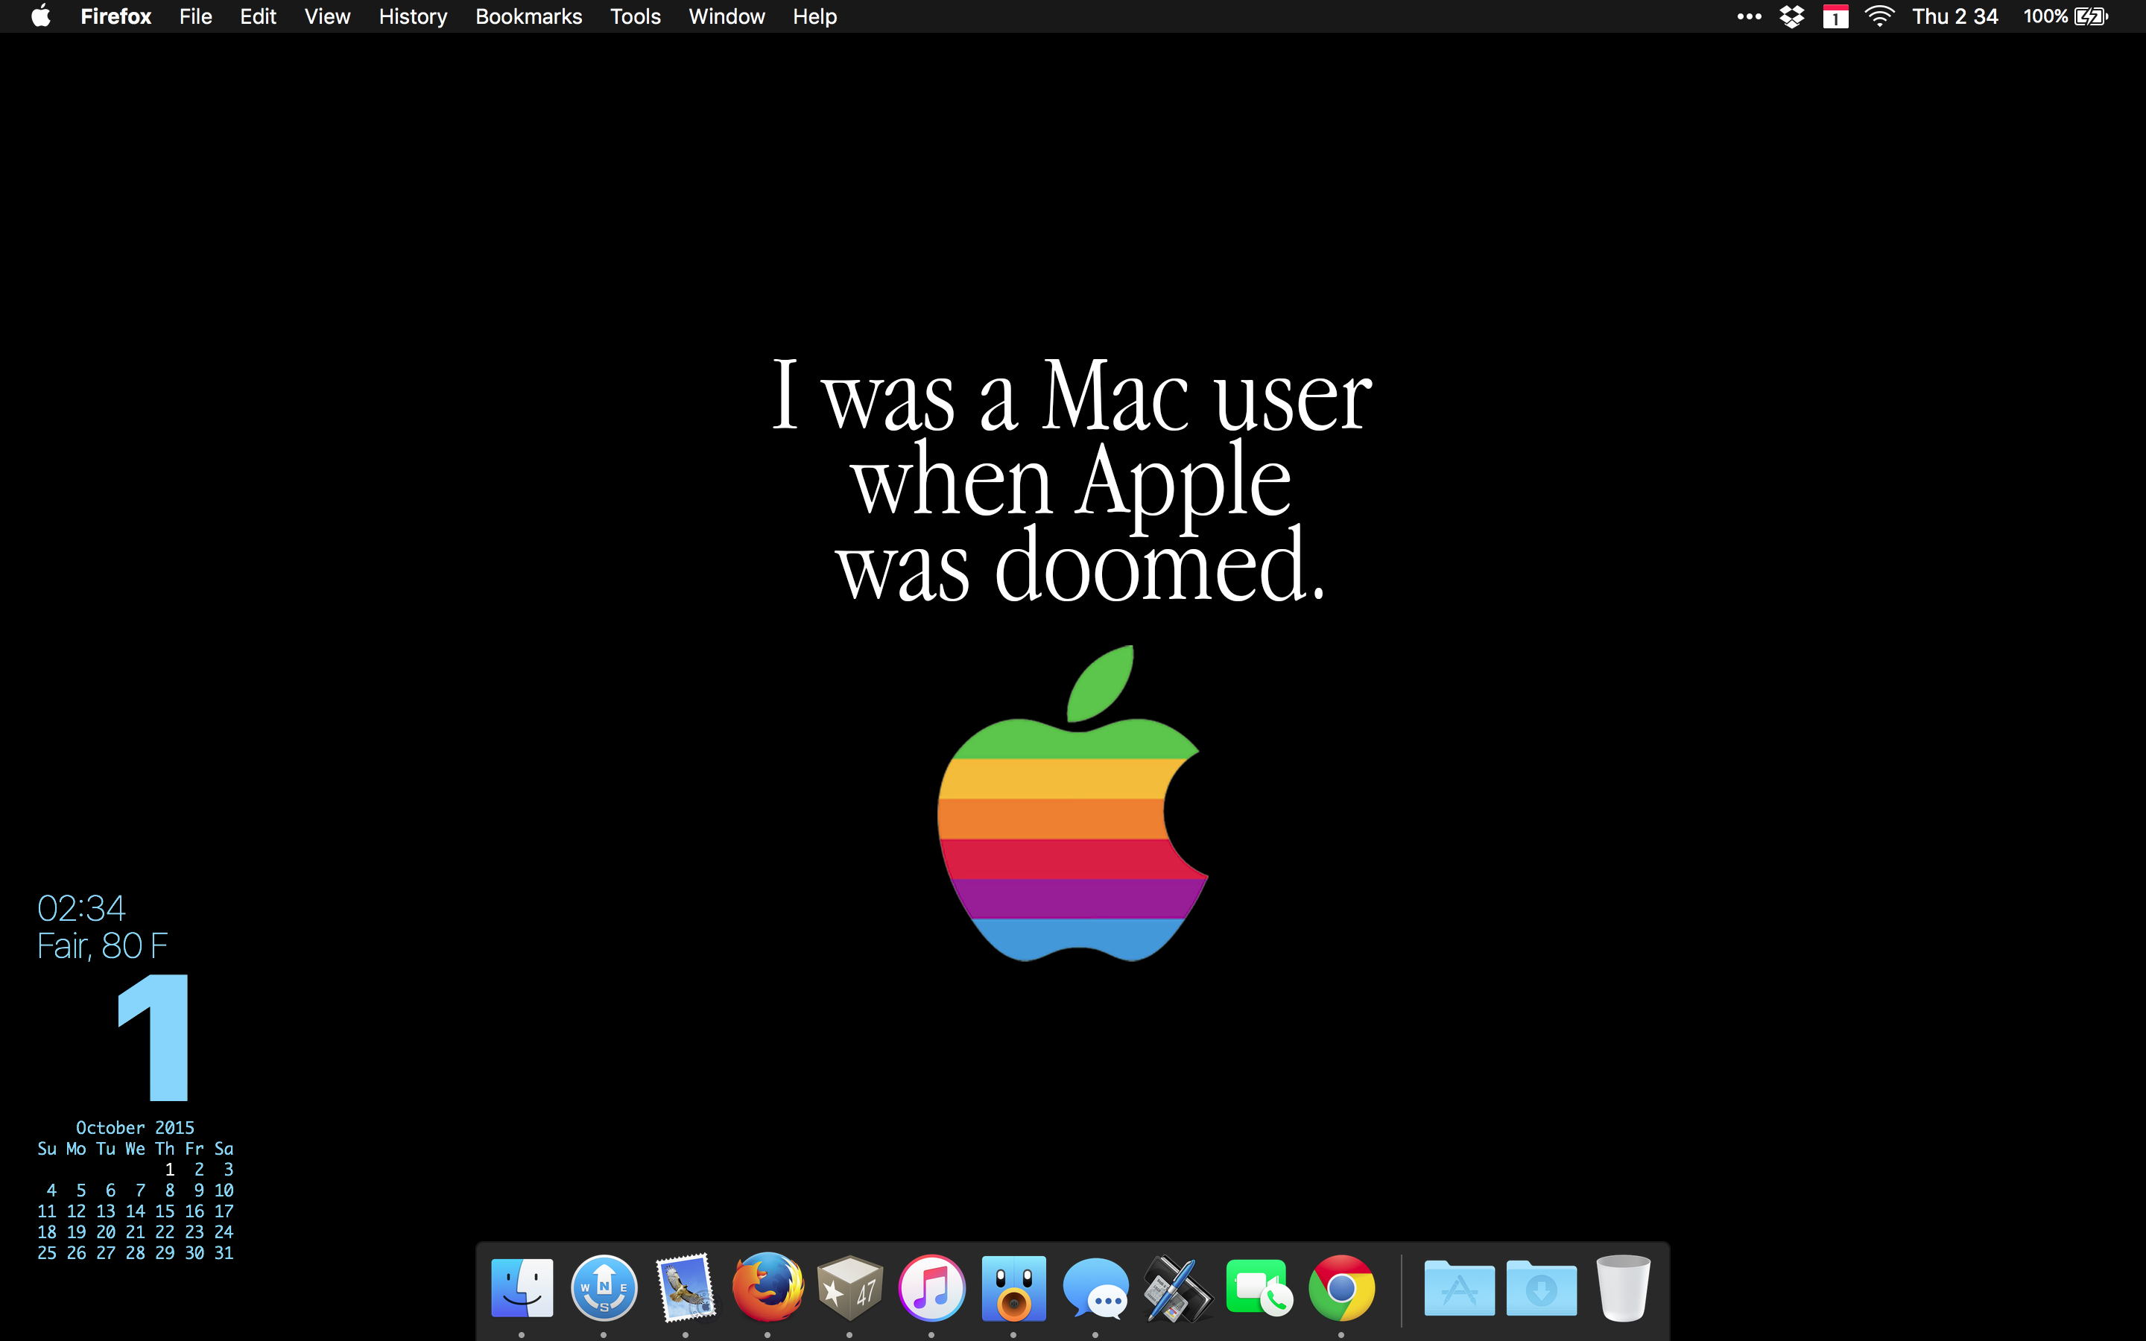Open the Tools menu
This screenshot has height=1341, width=2146.
[635, 17]
